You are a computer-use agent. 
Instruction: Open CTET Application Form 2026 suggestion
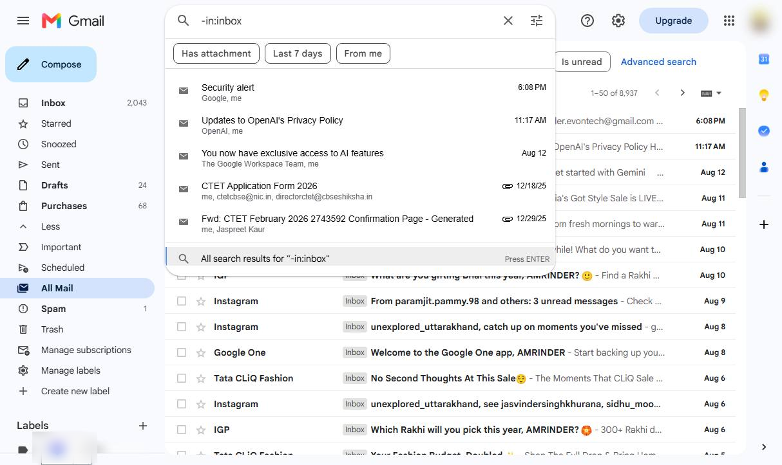(360, 190)
